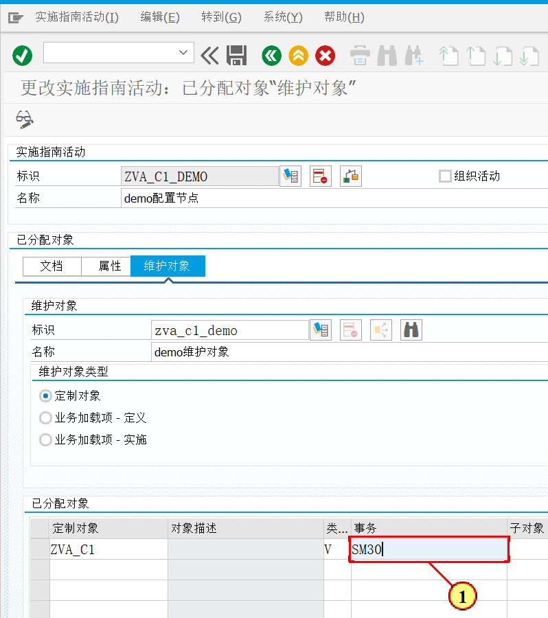
Task: Select the 业务加载项 - 实施 radio button
Action: (x=46, y=439)
